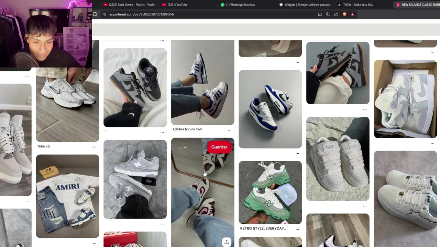Open the blue and white Air Max pin image
Image resolution: width=440 pixels, height=247 pixels.
270,109
